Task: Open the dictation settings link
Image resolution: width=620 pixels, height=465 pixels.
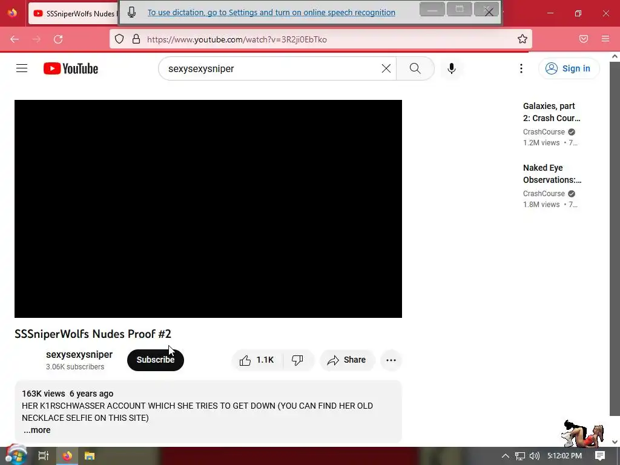Action: [271, 12]
